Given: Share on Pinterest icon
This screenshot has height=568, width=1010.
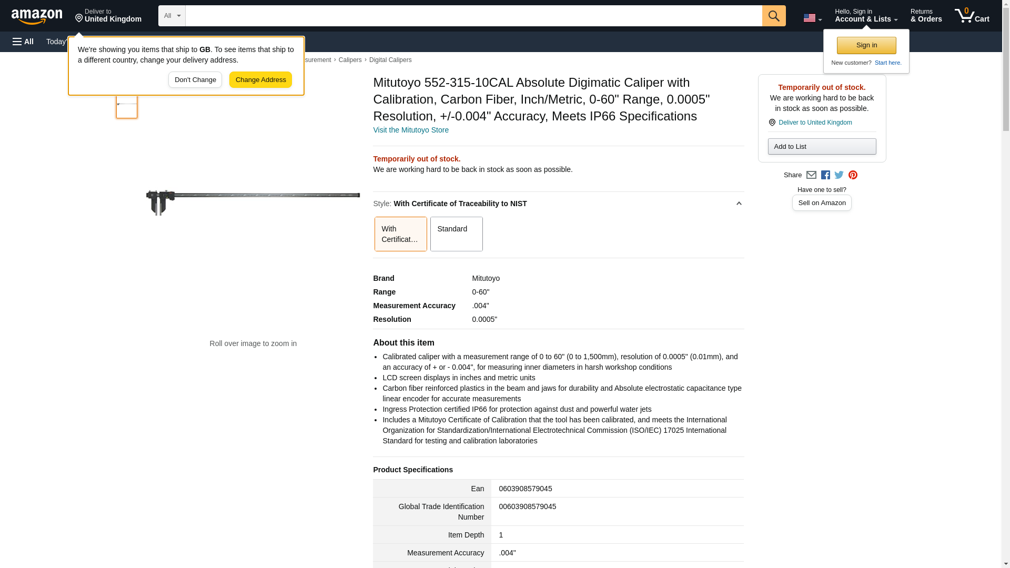Looking at the screenshot, I should [x=853, y=175].
